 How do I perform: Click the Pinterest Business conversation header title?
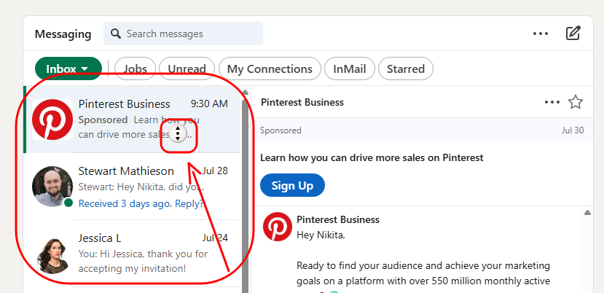(302, 102)
